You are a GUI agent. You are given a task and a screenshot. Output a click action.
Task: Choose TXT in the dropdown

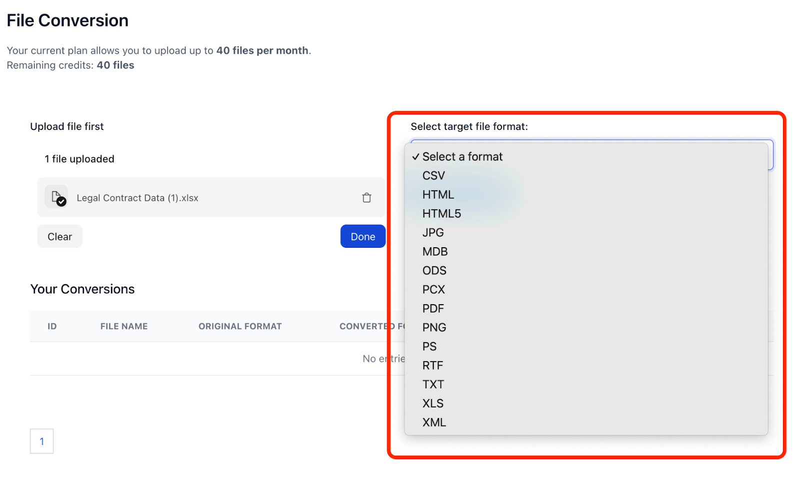[433, 385]
